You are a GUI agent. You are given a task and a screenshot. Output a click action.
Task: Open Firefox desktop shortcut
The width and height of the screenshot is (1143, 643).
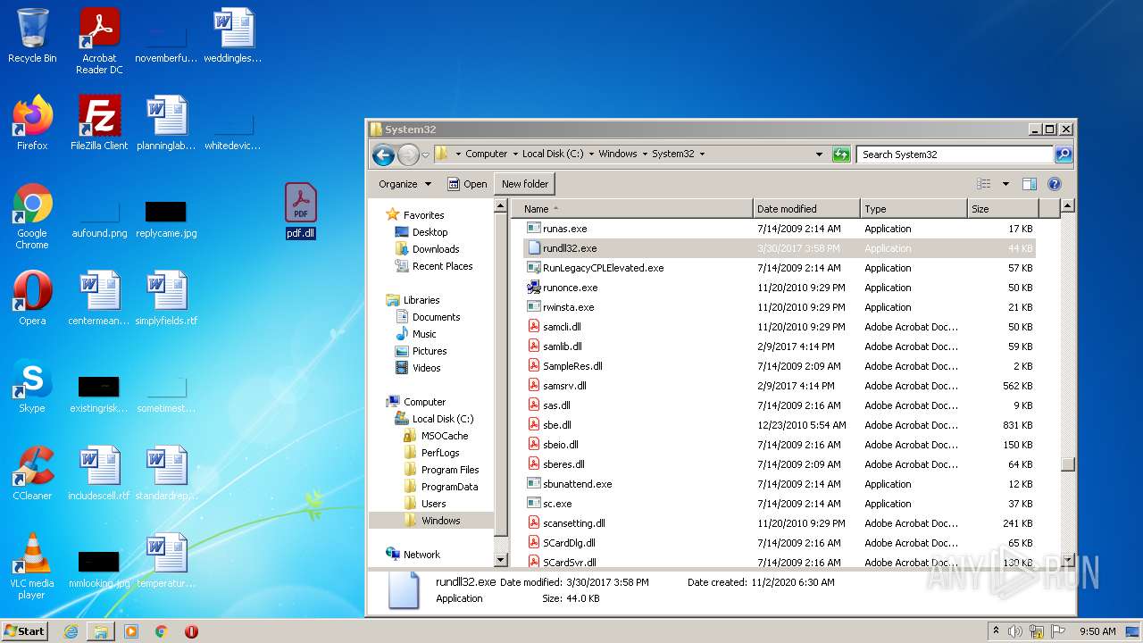pyautogui.click(x=32, y=122)
